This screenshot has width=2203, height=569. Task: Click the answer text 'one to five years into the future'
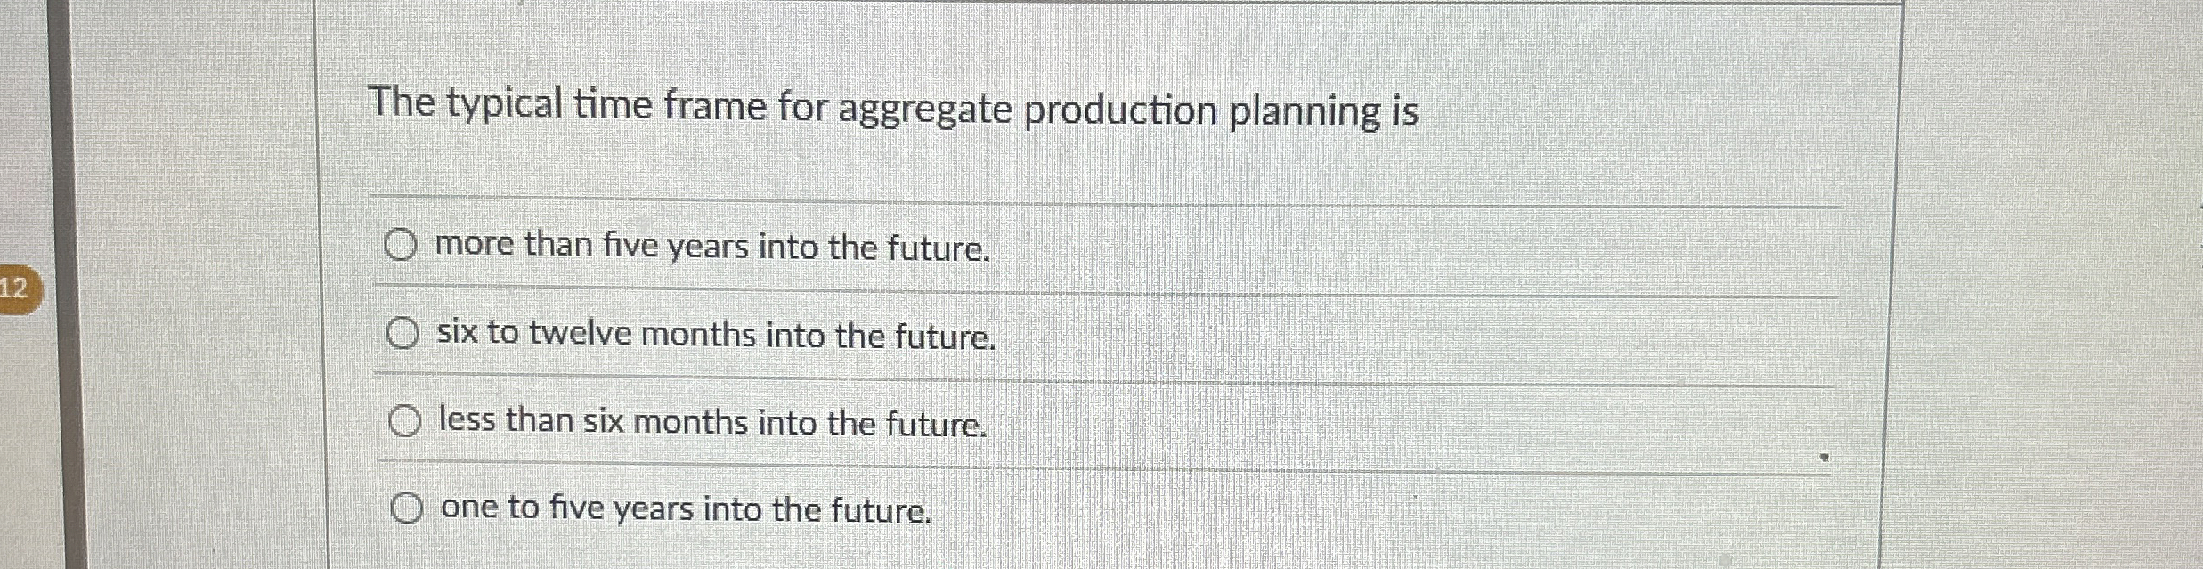tap(686, 509)
